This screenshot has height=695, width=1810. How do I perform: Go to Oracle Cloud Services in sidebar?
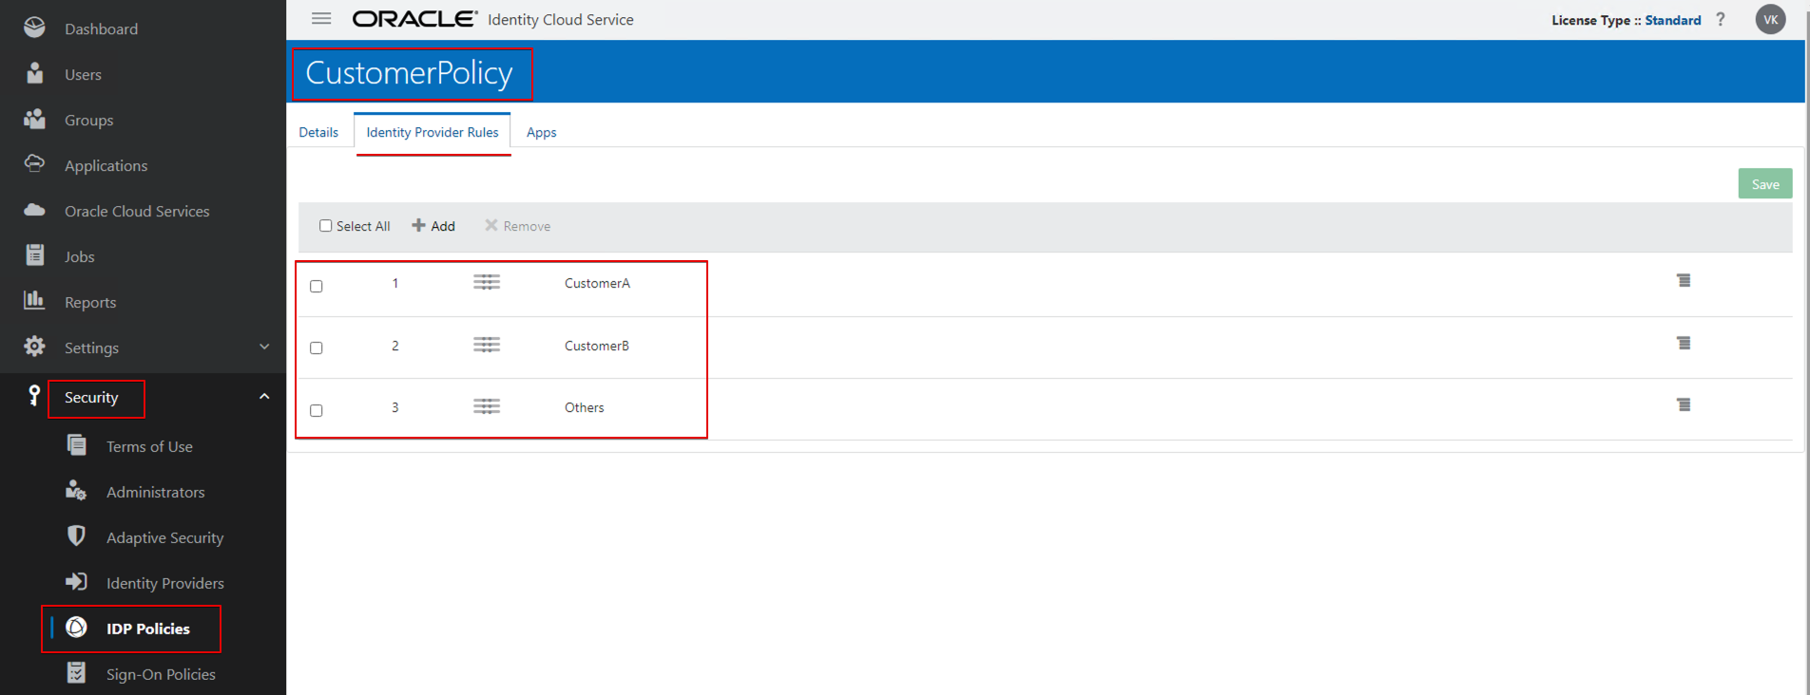[137, 211]
